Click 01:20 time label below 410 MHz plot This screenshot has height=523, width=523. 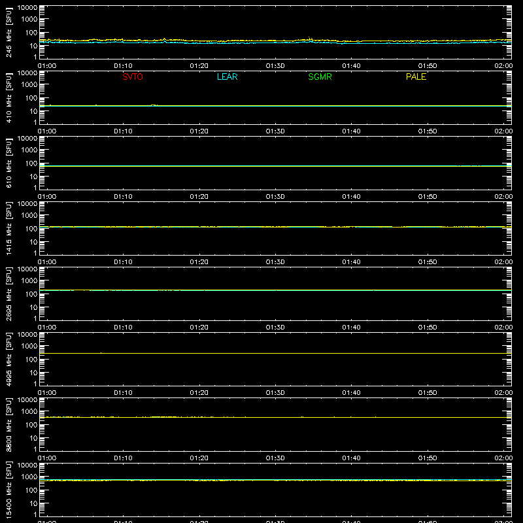199,131
